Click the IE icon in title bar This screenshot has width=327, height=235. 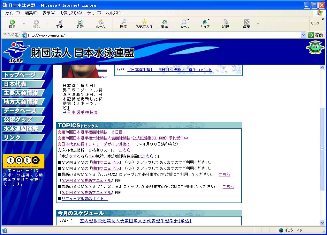4,5
